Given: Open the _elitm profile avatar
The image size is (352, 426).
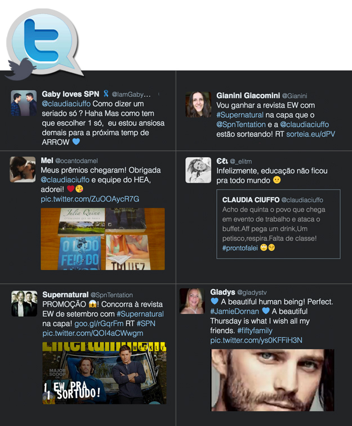Looking at the screenshot, I should click(x=198, y=170).
